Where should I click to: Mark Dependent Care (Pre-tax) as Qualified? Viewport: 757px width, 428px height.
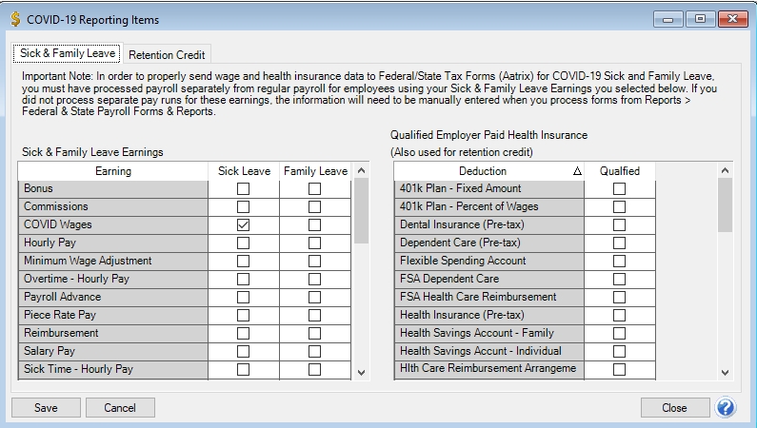[620, 243]
